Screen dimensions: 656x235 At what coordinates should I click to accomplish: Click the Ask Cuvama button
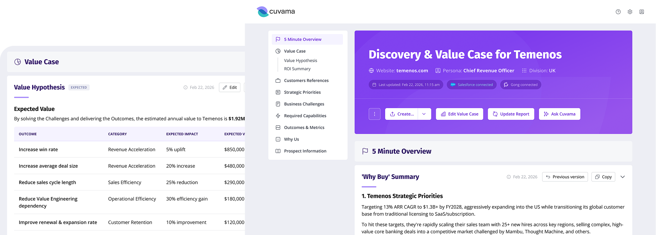[560, 114]
